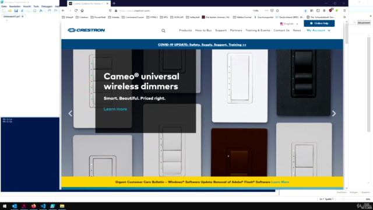The height and width of the screenshot is (210, 373).
Task: Click the Clear console icon in PowerShell ISE
Action: coord(41,10)
